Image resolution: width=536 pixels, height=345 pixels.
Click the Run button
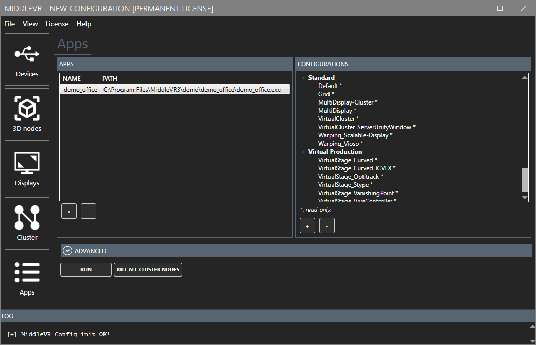[x=86, y=269]
